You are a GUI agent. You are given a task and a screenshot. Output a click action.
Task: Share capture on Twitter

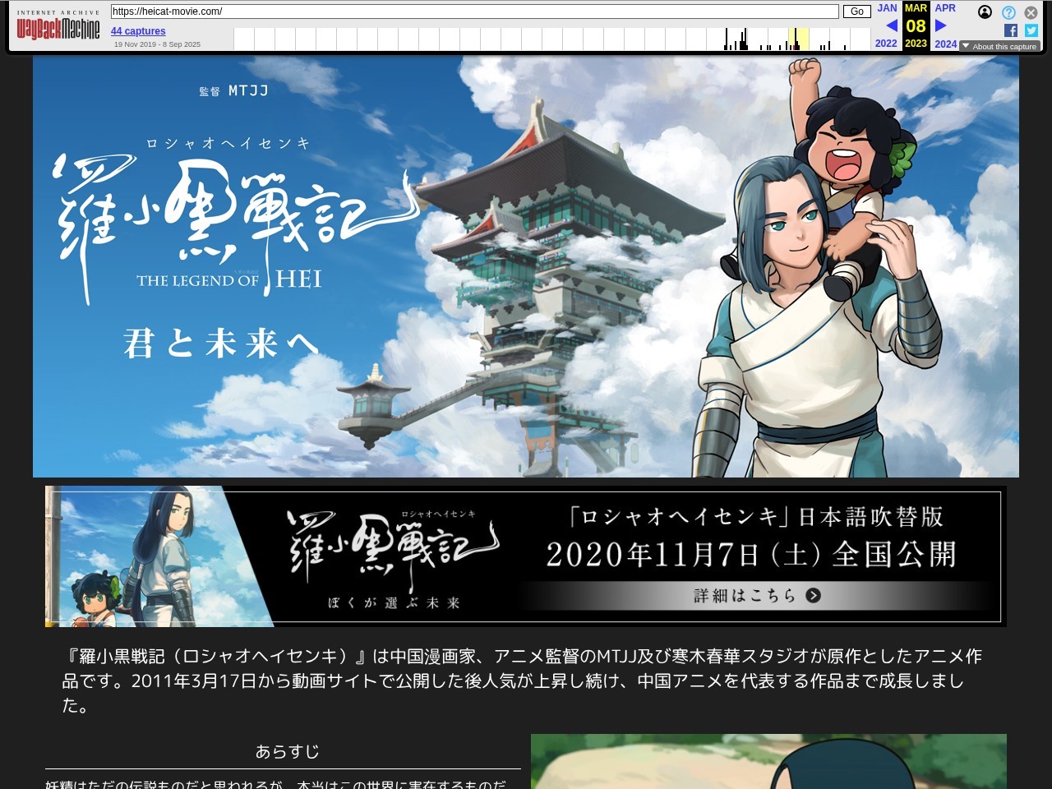[x=1031, y=30]
